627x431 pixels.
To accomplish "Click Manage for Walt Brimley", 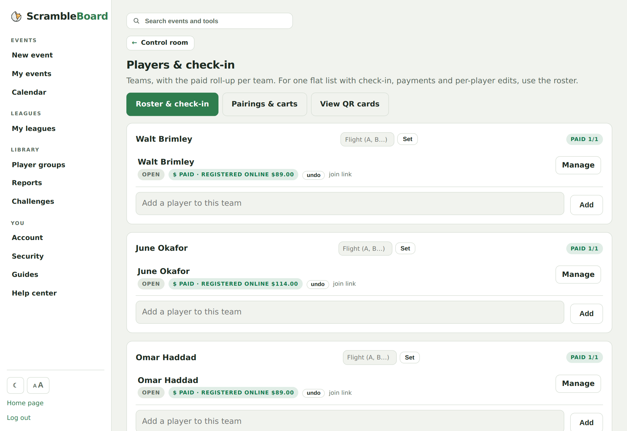I will click(x=578, y=165).
